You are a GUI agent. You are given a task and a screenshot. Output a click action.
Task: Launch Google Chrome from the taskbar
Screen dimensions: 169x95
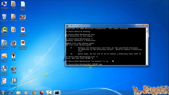click(x=34, y=93)
